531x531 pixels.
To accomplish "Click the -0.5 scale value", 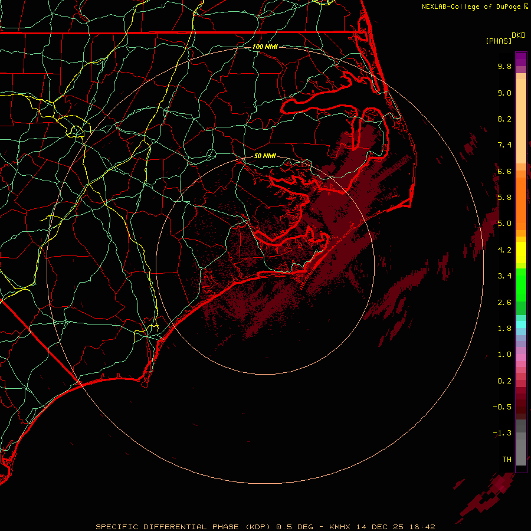I will (502, 407).
